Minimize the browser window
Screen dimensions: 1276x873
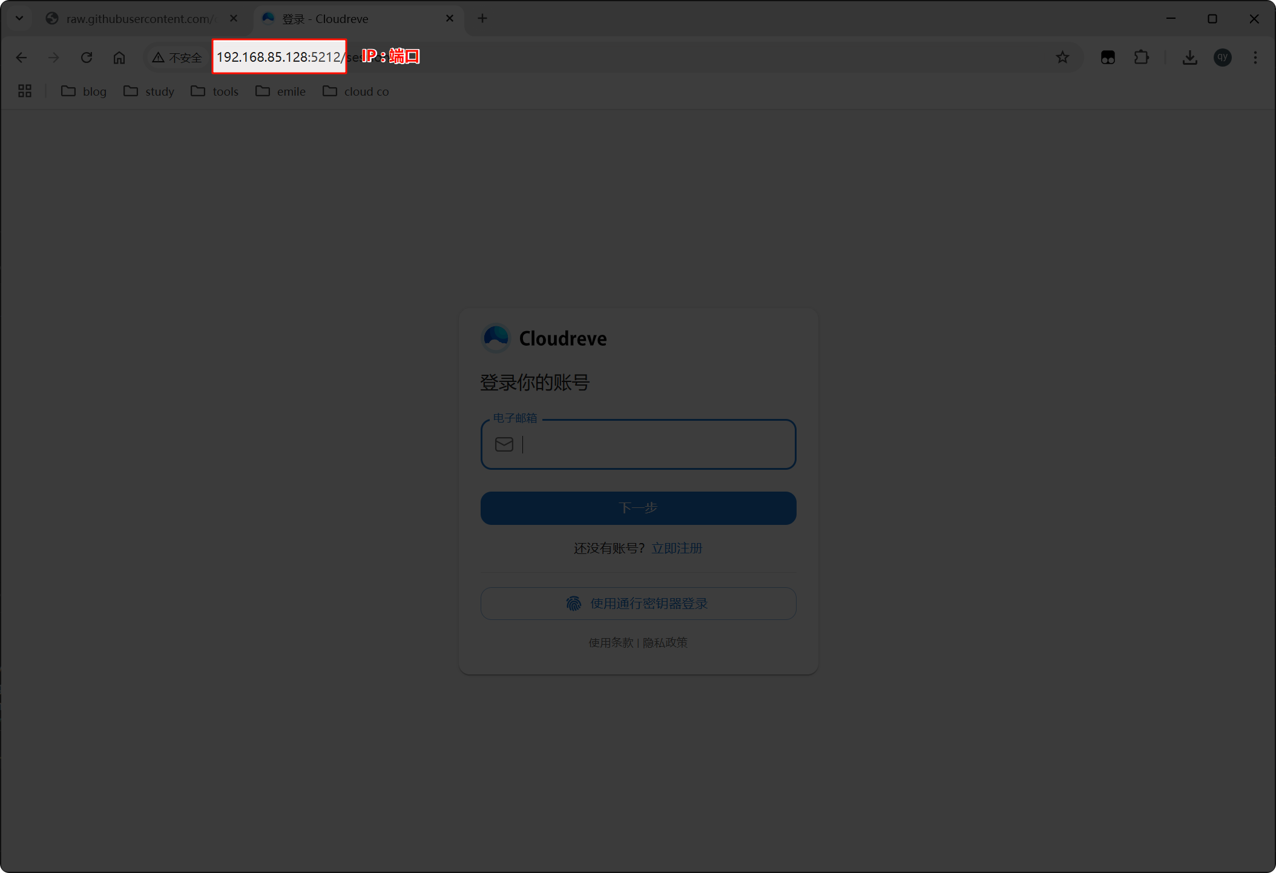(x=1171, y=18)
